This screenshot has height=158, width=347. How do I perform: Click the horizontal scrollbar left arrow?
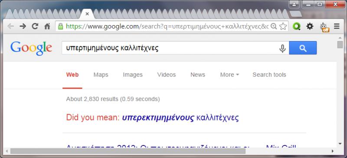tap(7, 151)
